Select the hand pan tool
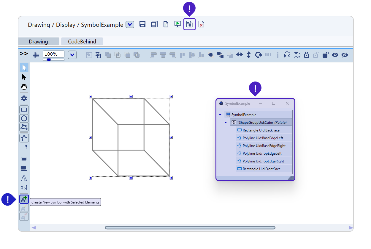 click(24, 87)
